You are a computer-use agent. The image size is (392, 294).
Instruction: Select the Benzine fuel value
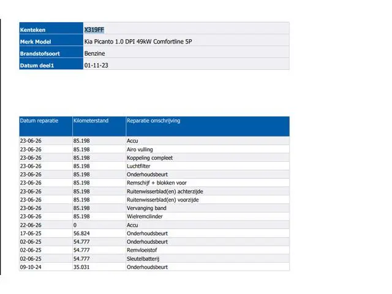(x=94, y=53)
